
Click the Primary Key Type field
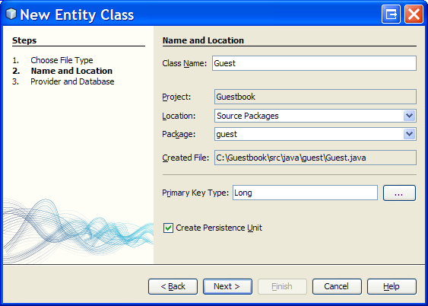pos(305,193)
